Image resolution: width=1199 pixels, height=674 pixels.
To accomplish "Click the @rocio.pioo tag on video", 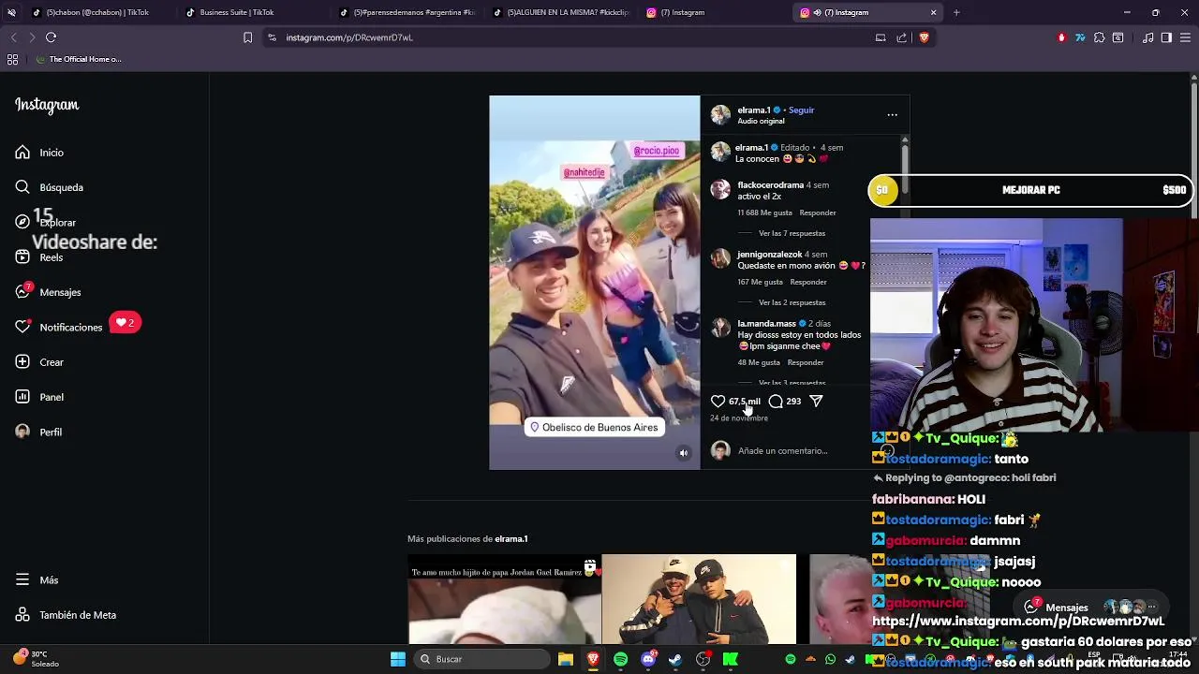I will click(x=656, y=151).
